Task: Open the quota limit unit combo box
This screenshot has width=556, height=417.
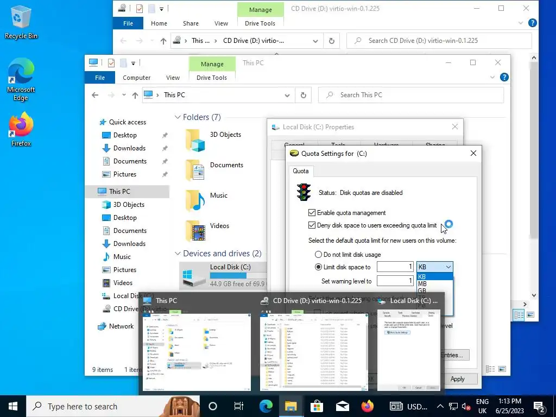Action: tap(435, 267)
